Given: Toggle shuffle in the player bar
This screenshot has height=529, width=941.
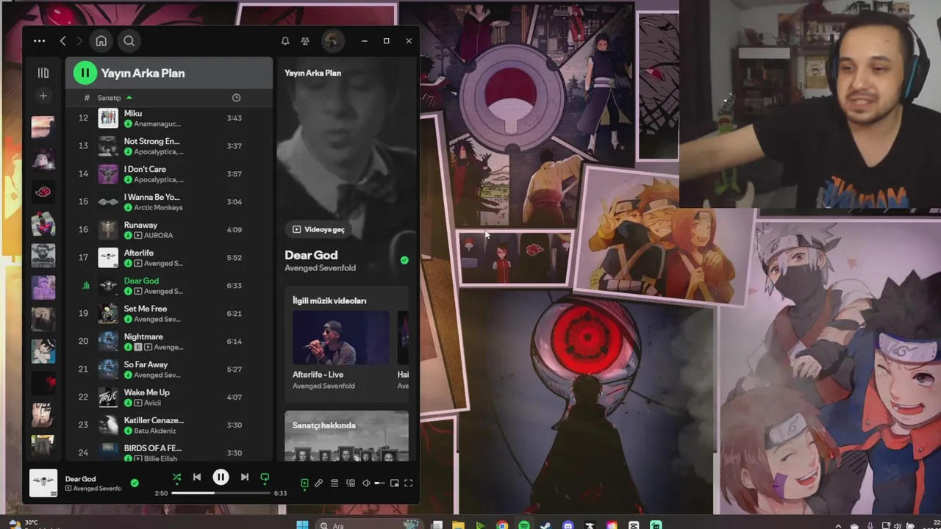Looking at the screenshot, I should click(176, 477).
